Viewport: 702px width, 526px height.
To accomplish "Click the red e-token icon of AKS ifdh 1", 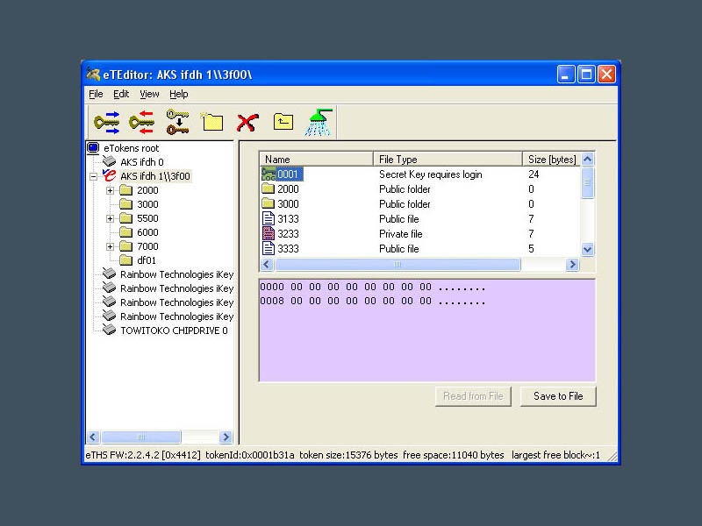I will pyautogui.click(x=109, y=175).
